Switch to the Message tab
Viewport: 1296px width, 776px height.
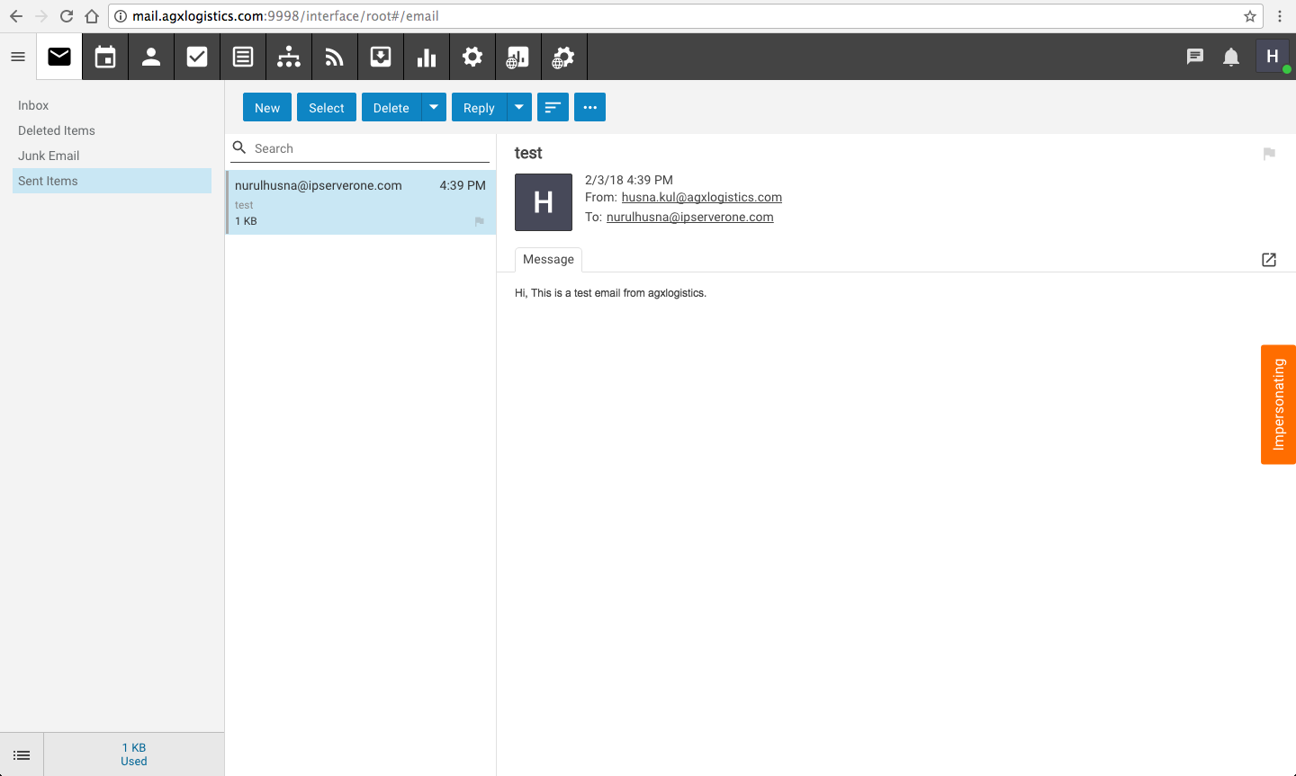tap(548, 259)
